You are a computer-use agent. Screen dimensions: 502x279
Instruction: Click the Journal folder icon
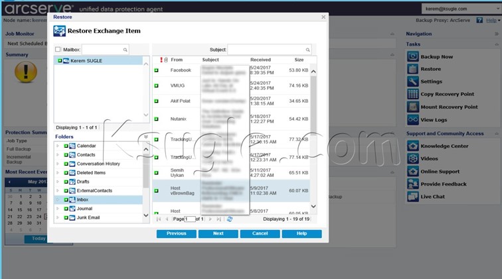[72, 208]
